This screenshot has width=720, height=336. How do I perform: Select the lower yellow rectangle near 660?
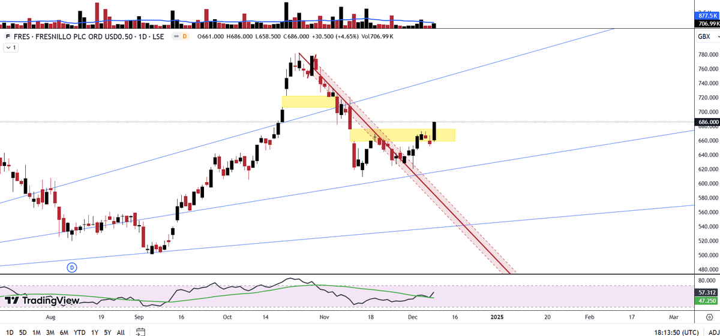click(403, 135)
